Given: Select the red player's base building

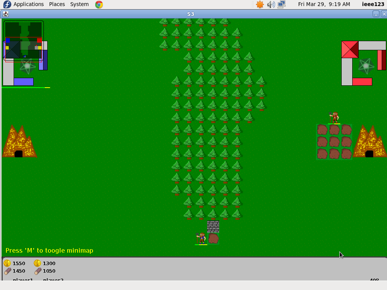Looking at the screenshot, I should pyautogui.click(x=350, y=49).
